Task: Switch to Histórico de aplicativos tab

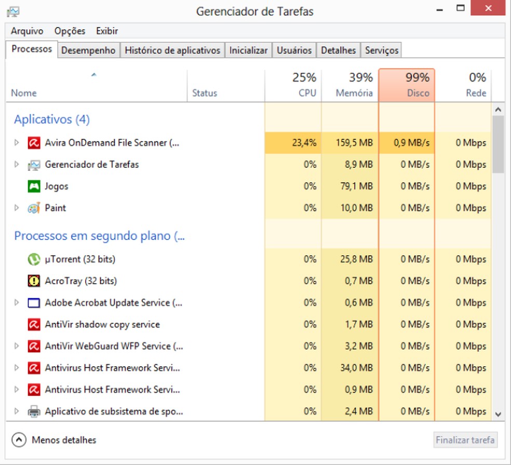Action: click(x=172, y=50)
